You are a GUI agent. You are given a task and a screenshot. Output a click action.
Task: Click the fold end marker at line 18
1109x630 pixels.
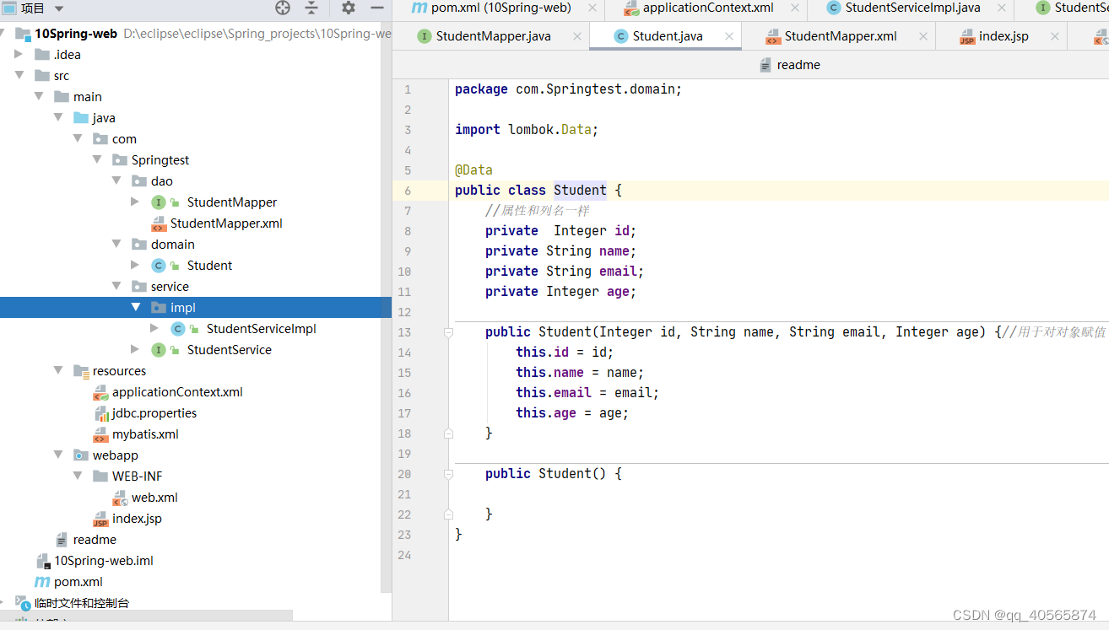click(x=449, y=433)
